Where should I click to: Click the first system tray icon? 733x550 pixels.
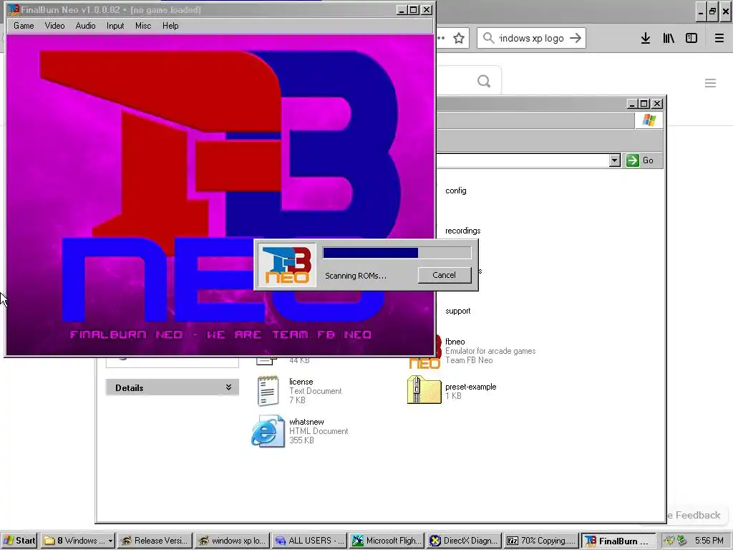669,541
